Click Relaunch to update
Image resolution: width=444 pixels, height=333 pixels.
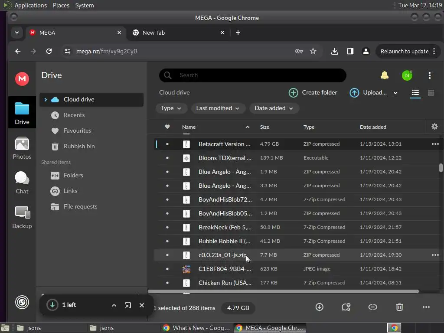click(x=405, y=51)
